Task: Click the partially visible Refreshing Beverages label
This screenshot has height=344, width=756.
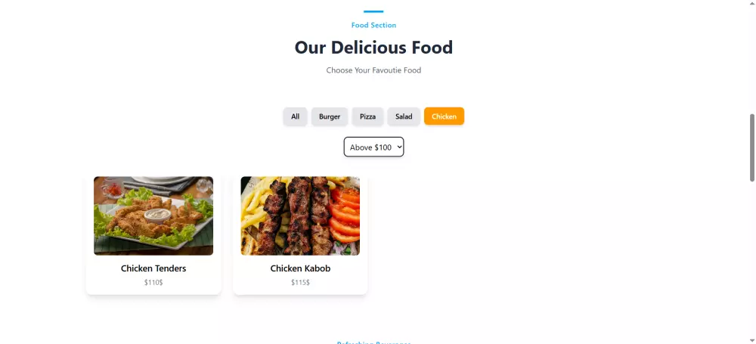Action: point(373,342)
